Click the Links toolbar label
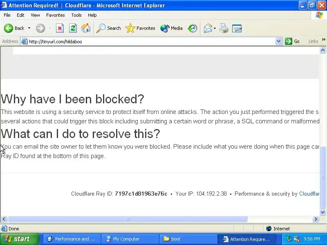Image resolution: width=327 pixels, height=245 pixels. 314,41
